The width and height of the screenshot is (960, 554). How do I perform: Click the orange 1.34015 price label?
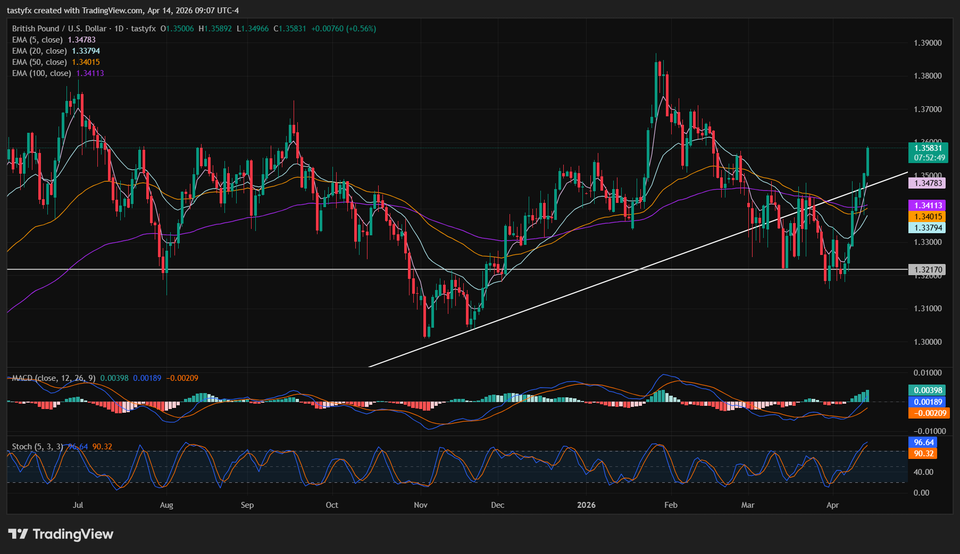[928, 216]
